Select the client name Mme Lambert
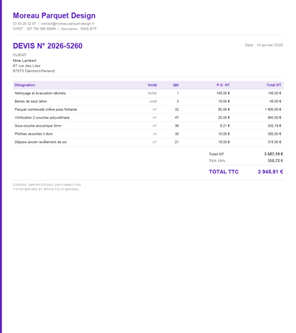 [24, 61]
